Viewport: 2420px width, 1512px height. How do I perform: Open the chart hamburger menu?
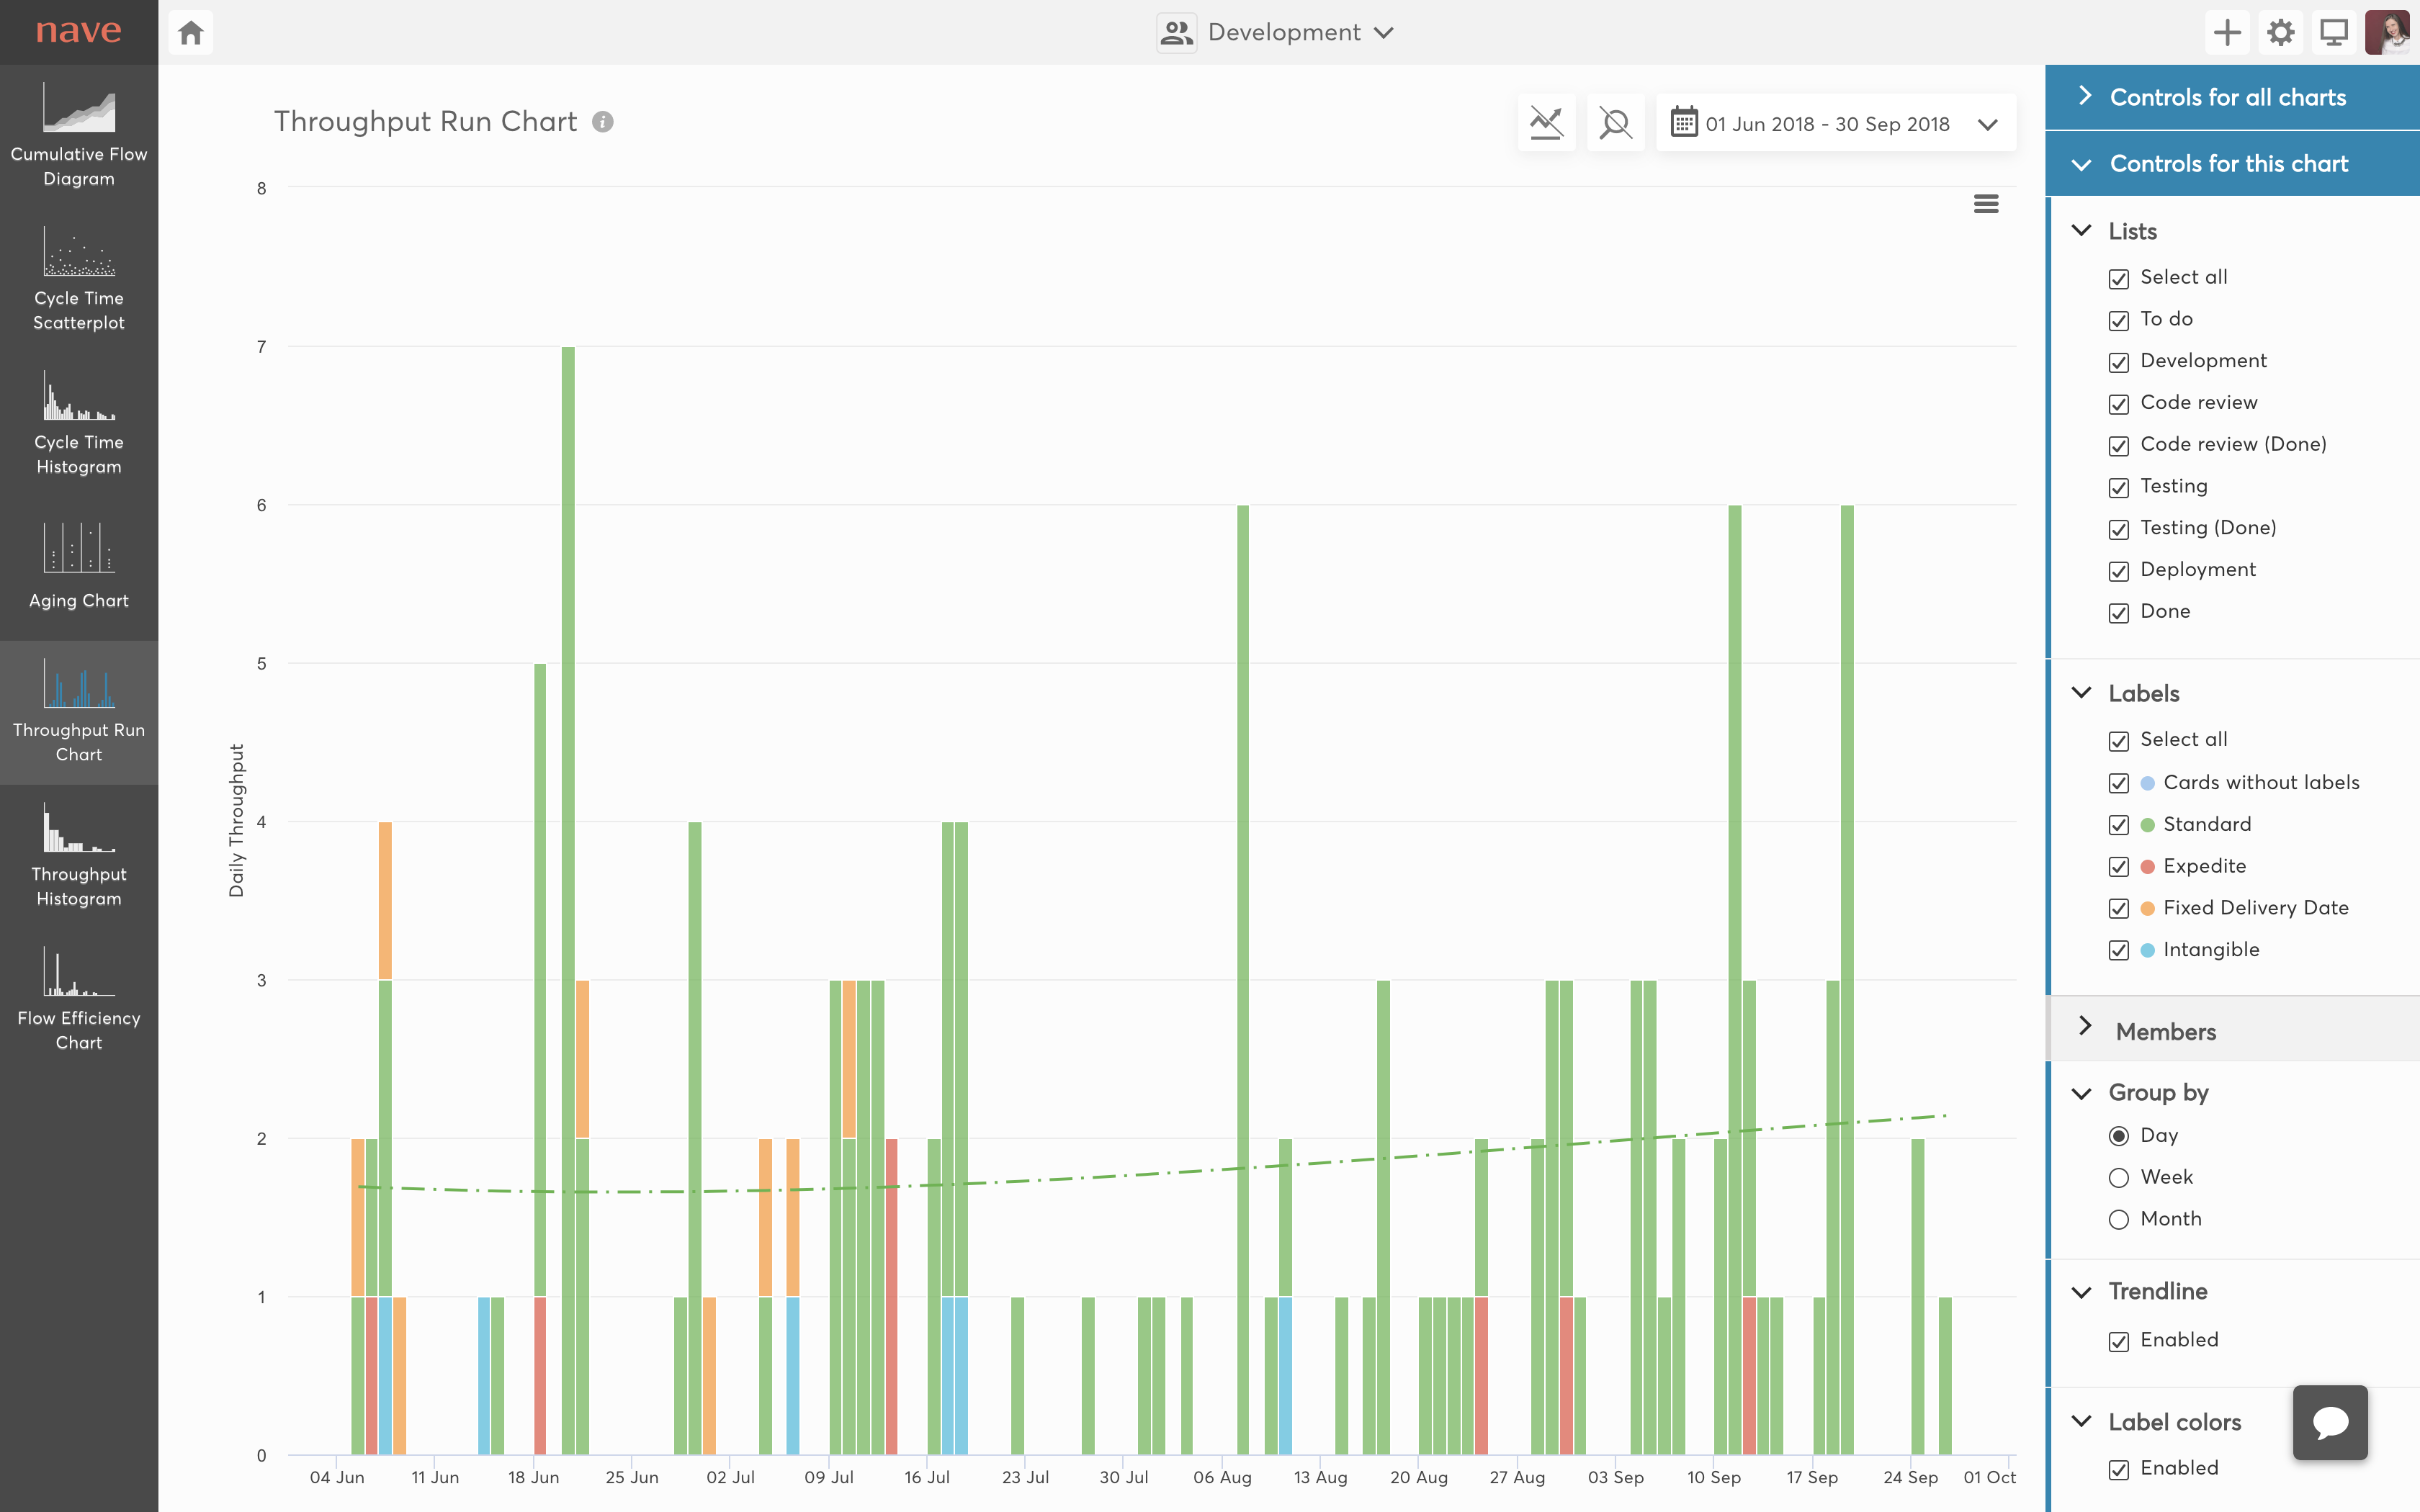point(1985,204)
